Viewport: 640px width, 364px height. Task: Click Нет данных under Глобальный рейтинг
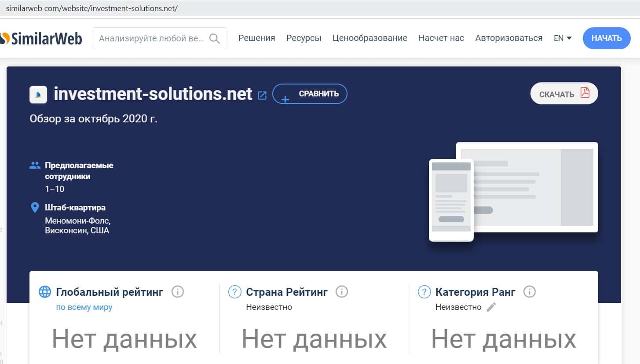(x=124, y=339)
